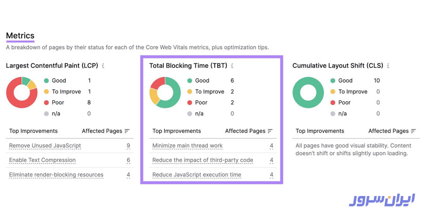425x212 pixels.
Task: Open Enable Text Compression improvement
Action: coord(42,160)
